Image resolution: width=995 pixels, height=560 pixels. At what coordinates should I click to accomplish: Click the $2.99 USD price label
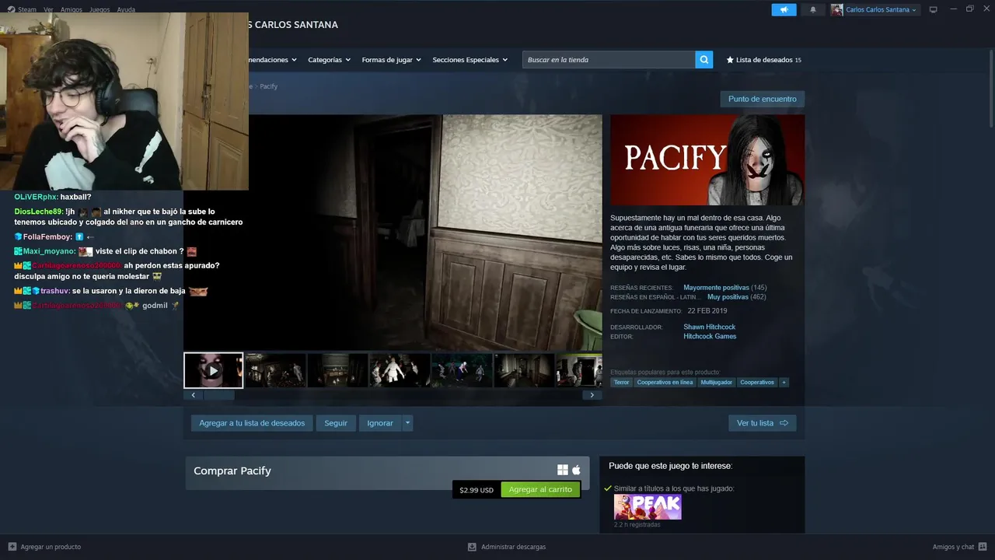coord(477,490)
